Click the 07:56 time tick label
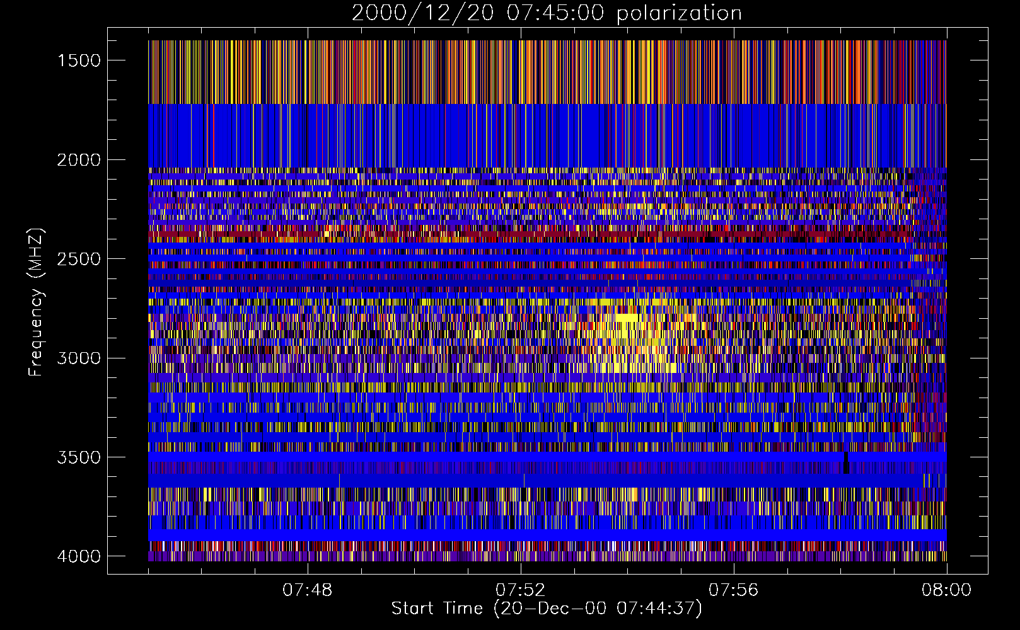 click(x=734, y=590)
